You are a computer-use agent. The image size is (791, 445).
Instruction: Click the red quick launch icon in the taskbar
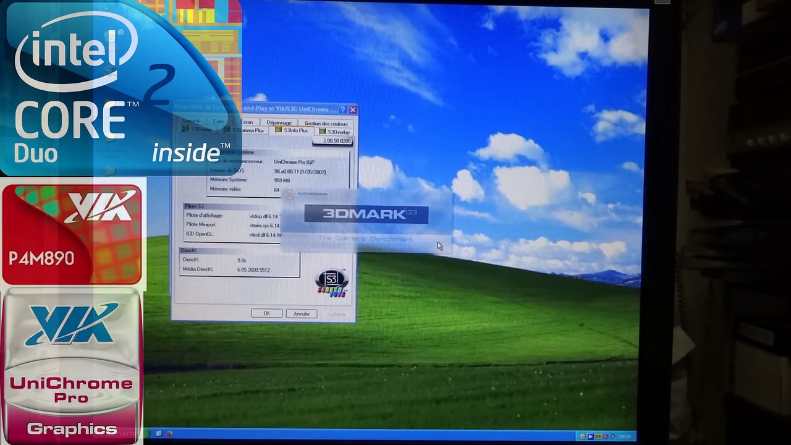tap(169, 434)
